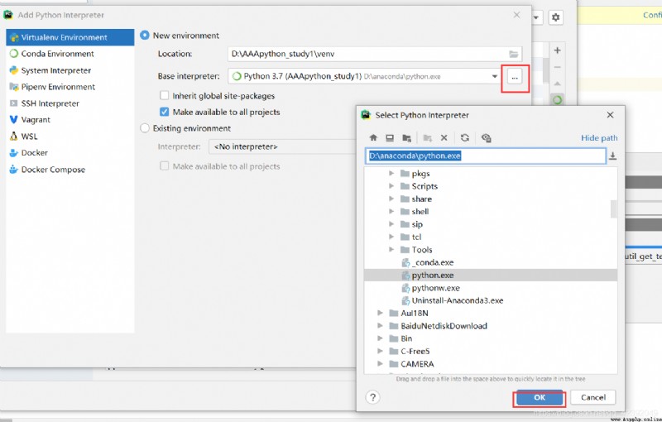Click the plus add icon on right

pos(557,50)
